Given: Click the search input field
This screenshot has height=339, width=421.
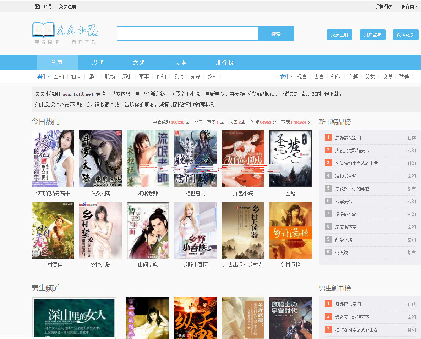Looking at the screenshot, I should (187, 34).
